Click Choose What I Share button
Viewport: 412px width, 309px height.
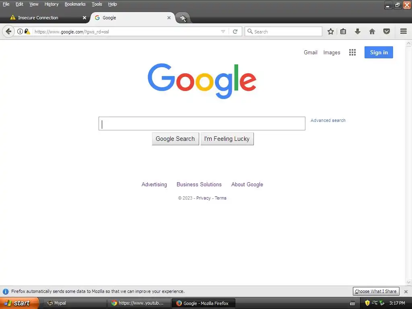point(376,291)
